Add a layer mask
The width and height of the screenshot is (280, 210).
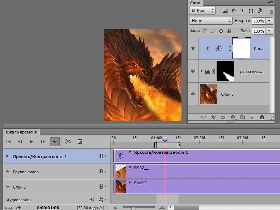pyautogui.click(x=223, y=118)
